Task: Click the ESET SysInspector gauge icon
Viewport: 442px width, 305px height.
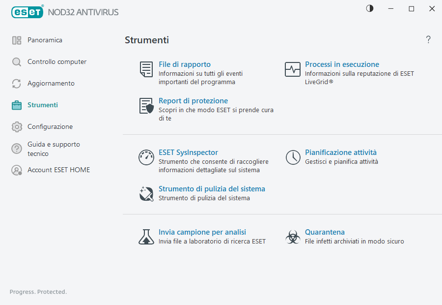Action: tap(146, 157)
